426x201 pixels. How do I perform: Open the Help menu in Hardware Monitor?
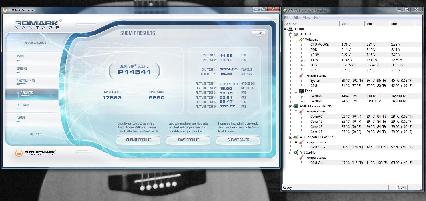(318, 18)
